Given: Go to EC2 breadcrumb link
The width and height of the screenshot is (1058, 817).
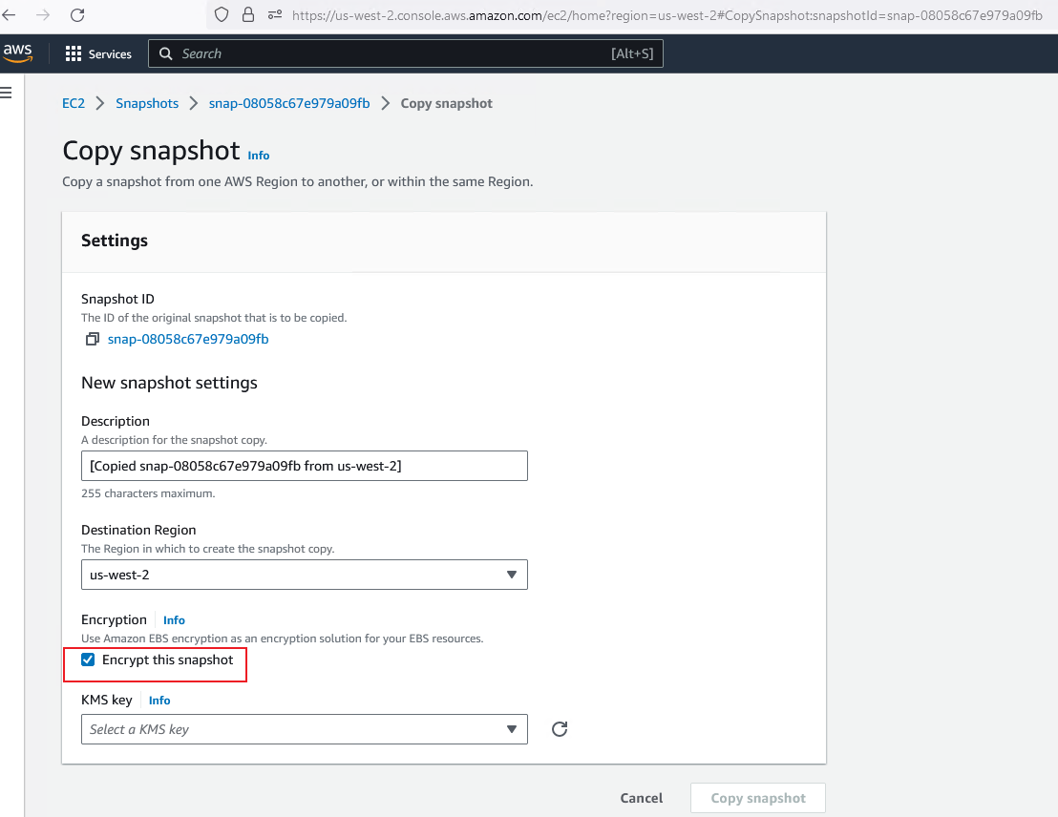Looking at the screenshot, I should tap(74, 103).
